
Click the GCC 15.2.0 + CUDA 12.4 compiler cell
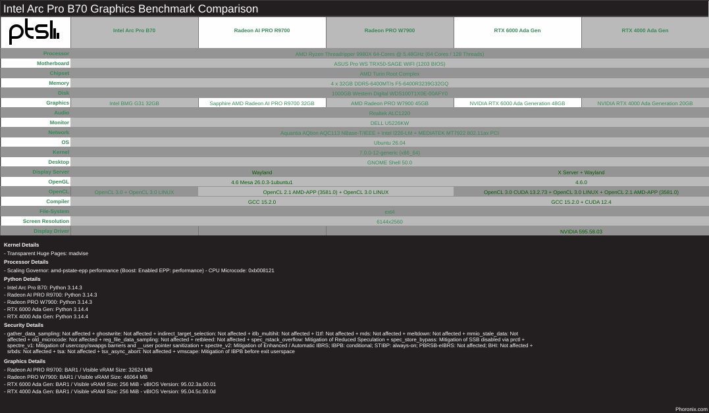(581, 202)
